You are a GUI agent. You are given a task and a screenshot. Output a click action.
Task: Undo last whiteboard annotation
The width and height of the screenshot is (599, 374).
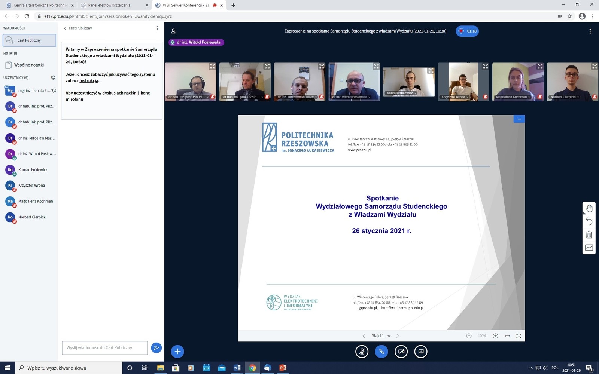click(589, 221)
